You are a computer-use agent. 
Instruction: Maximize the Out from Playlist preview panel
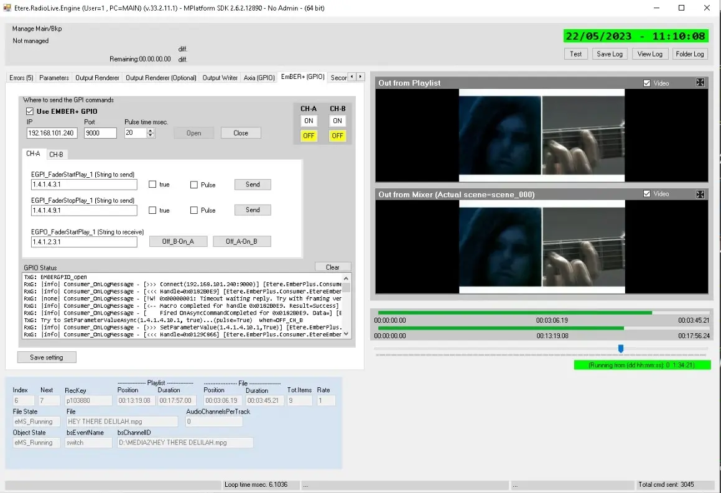pyautogui.click(x=700, y=83)
